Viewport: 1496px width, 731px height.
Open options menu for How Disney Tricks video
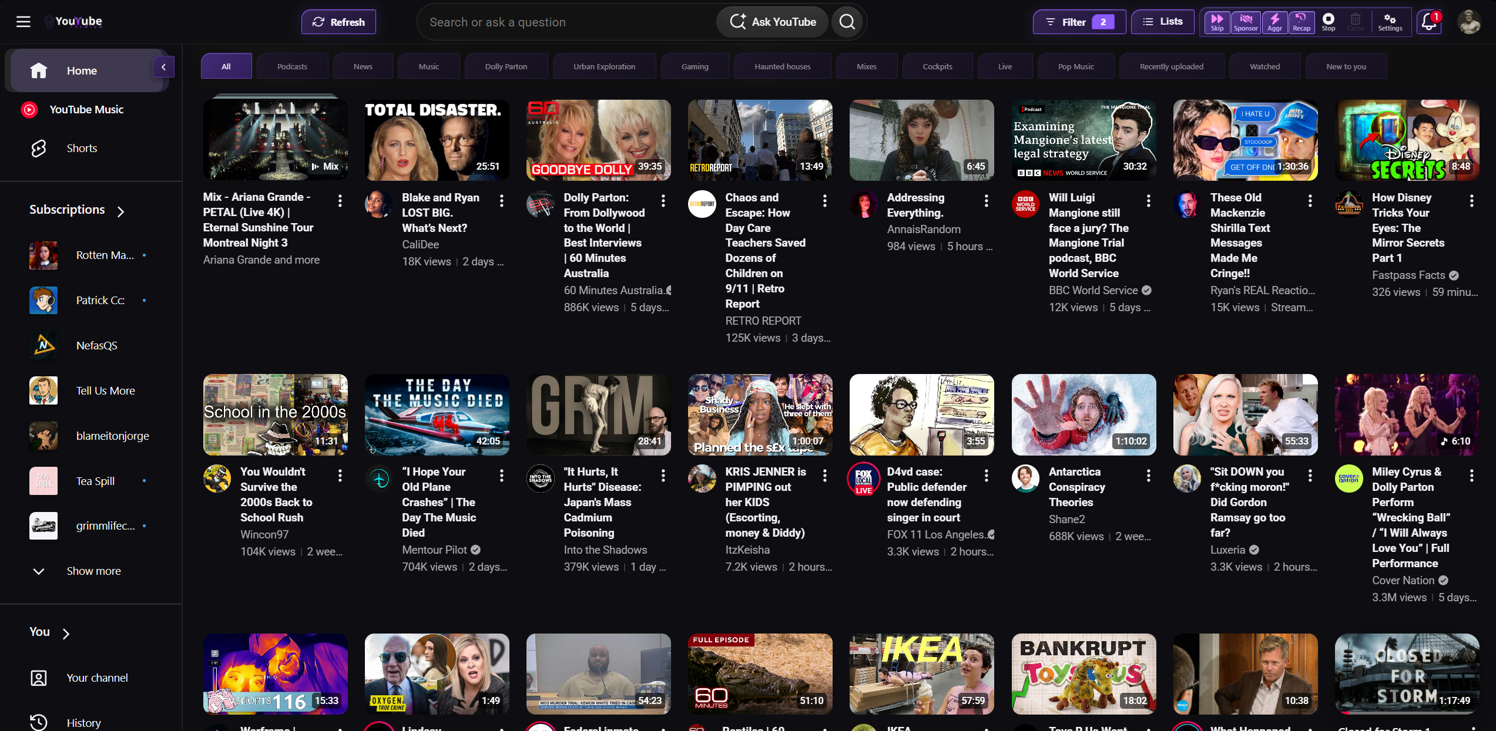[1471, 201]
